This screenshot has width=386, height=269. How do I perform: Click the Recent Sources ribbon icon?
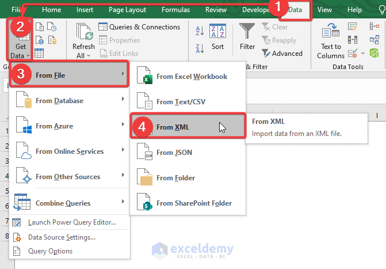pyautogui.click(x=52, y=26)
